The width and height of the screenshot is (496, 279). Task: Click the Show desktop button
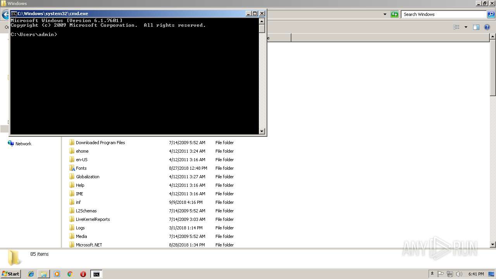[492, 274]
